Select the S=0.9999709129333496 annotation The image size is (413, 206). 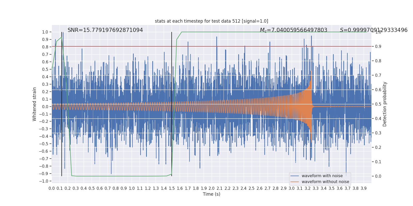tap(374, 30)
